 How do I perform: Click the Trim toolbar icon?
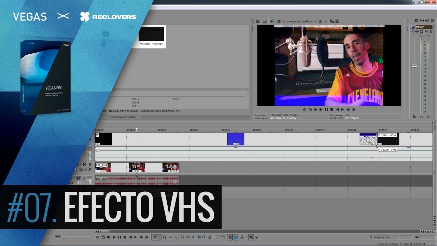tap(188, 237)
